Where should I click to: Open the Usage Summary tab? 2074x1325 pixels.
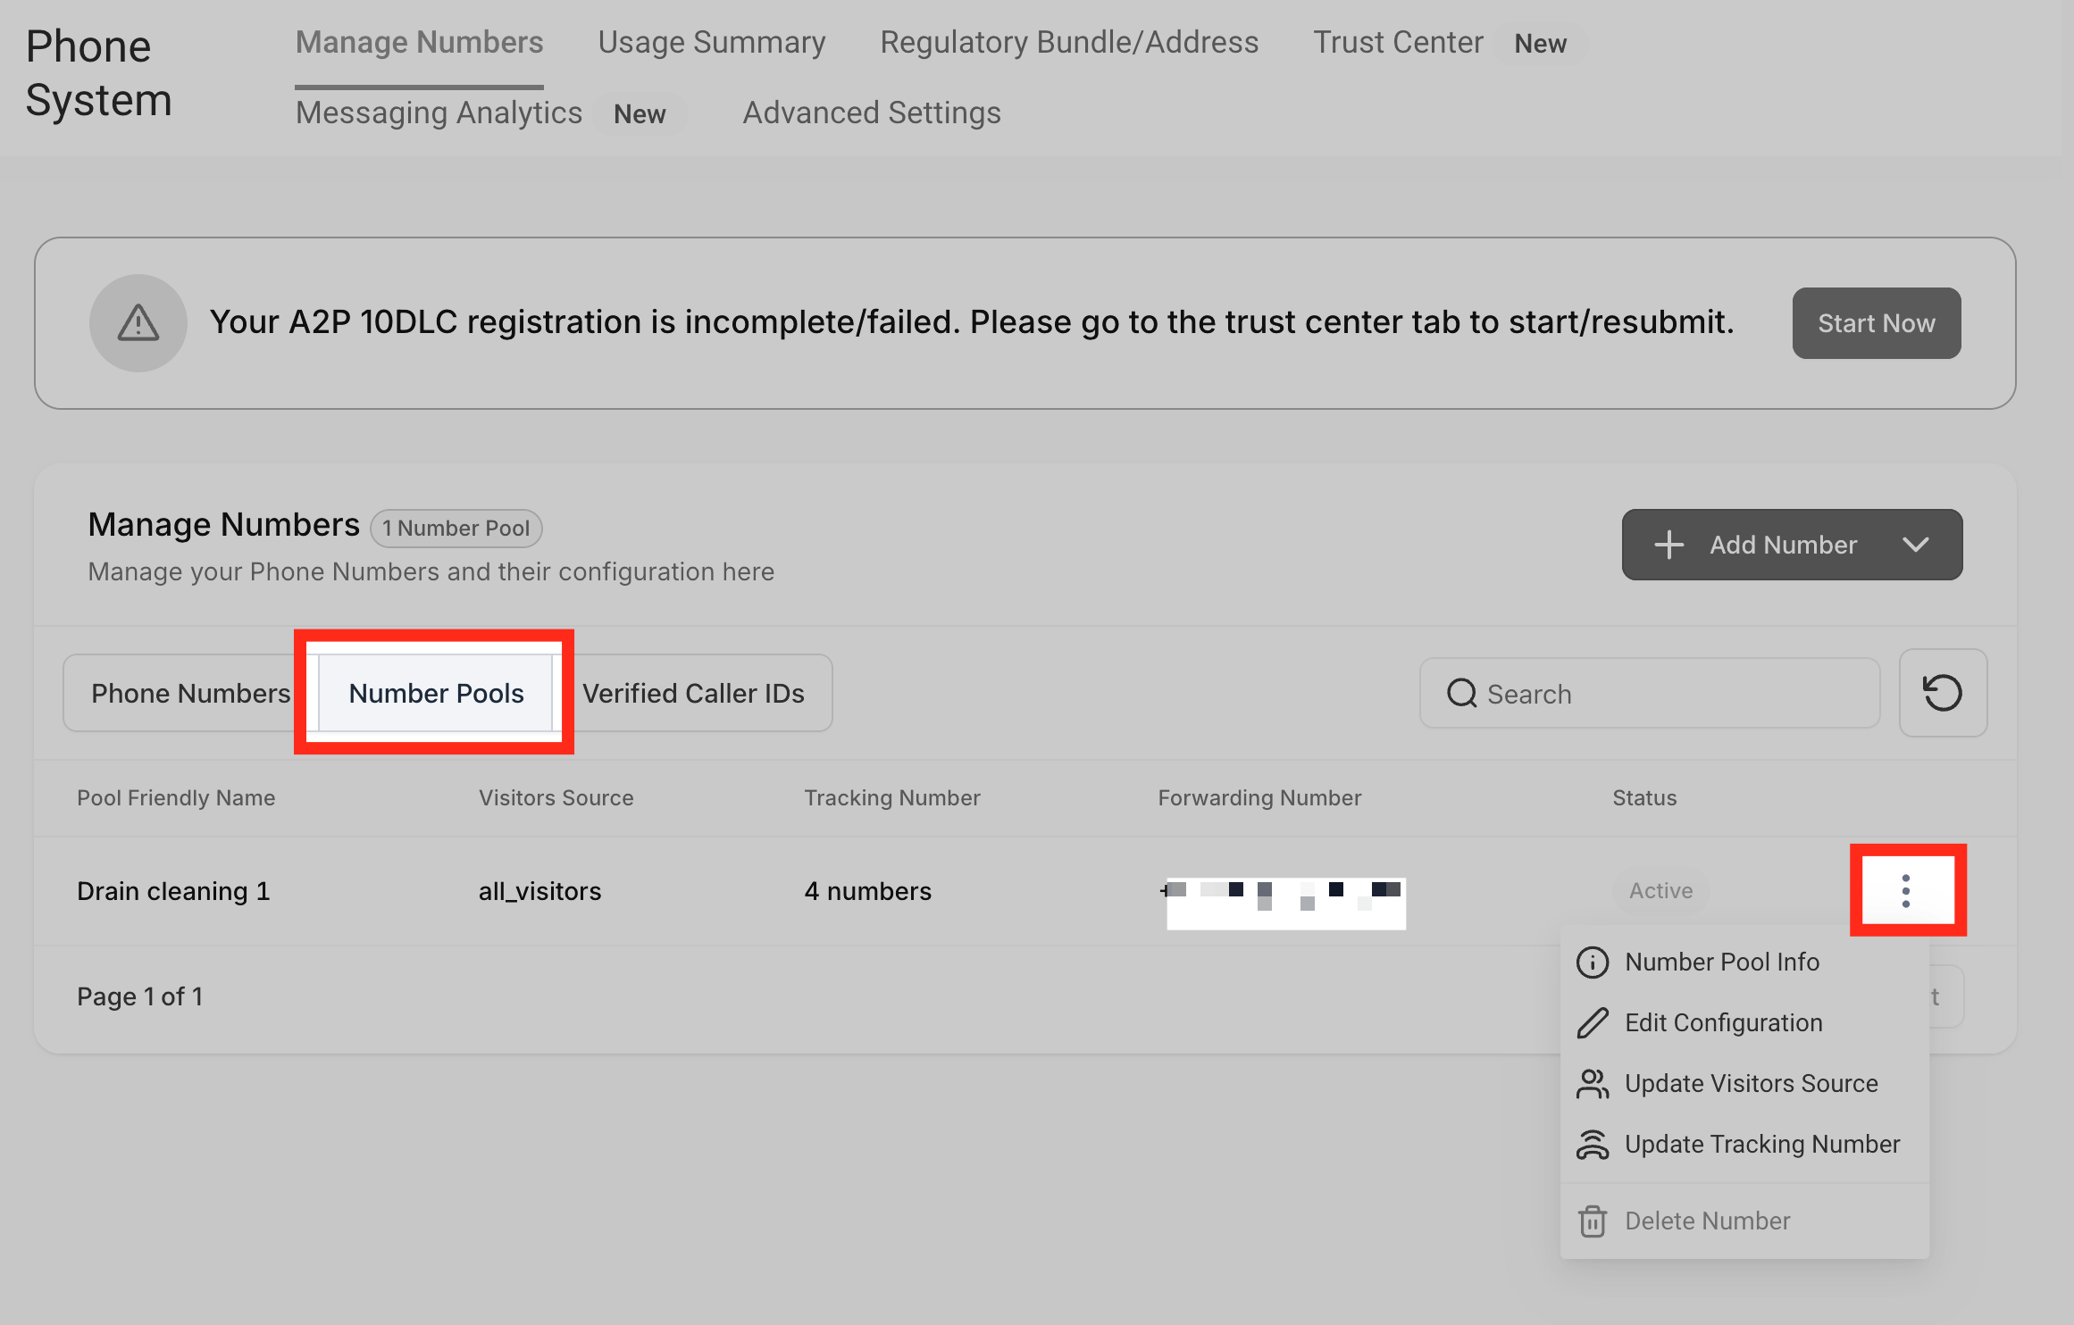point(711,43)
